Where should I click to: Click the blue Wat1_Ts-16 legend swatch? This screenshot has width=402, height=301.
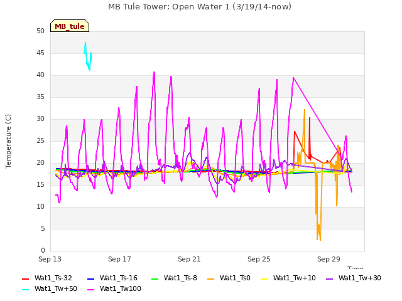(x=90, y=278)
